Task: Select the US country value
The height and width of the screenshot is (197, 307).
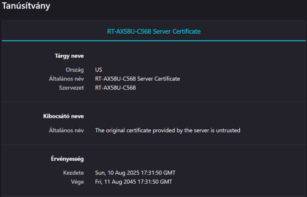Action: click(99, 70)
